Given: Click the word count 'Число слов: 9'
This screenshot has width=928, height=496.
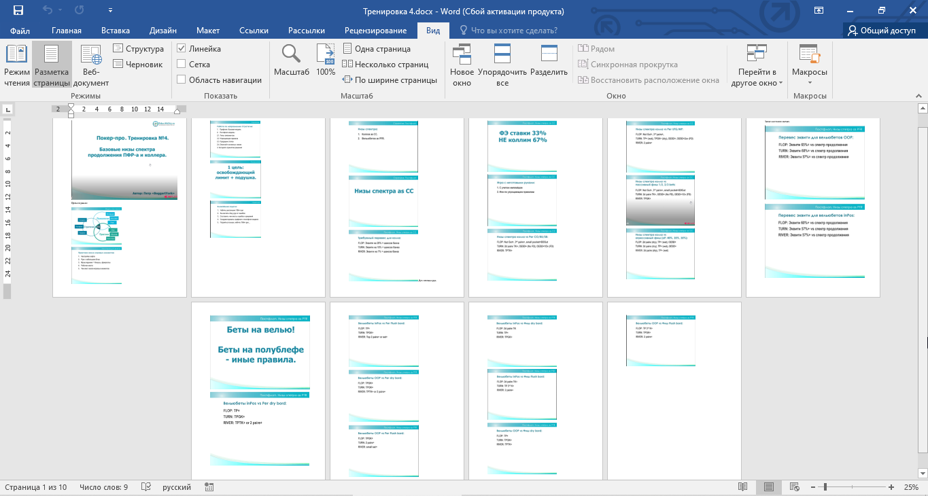Looking at the screenshot, I should pos(104,487).
